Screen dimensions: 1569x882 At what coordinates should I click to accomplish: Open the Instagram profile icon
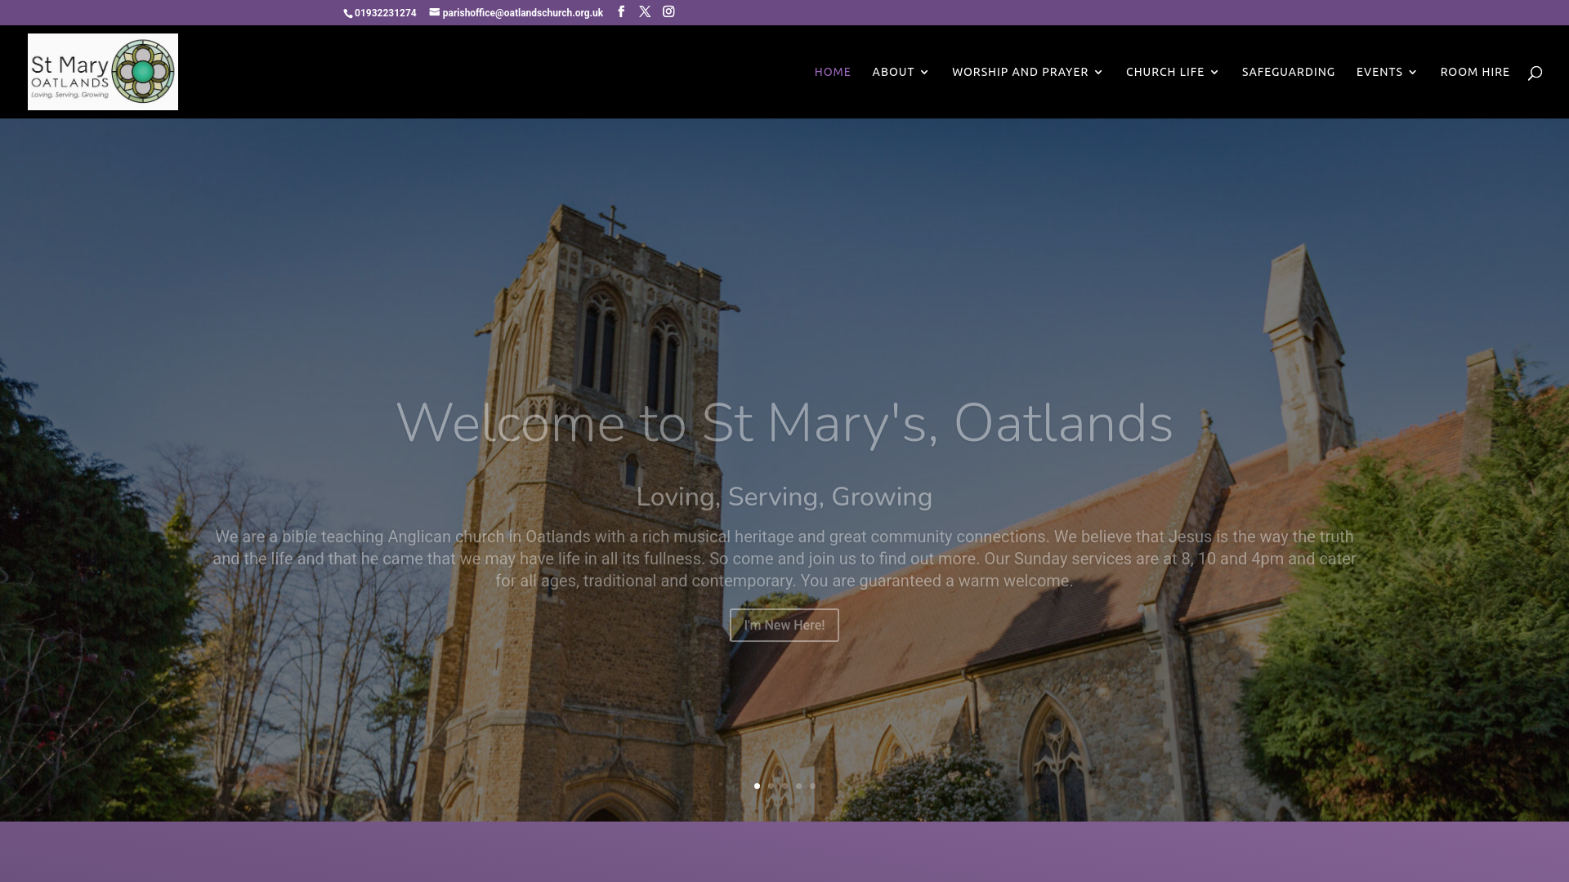click(668, 11)
